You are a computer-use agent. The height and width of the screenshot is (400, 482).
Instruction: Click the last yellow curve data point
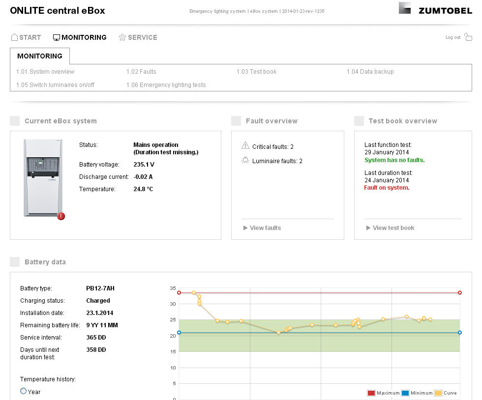click(x=430, y=319)
